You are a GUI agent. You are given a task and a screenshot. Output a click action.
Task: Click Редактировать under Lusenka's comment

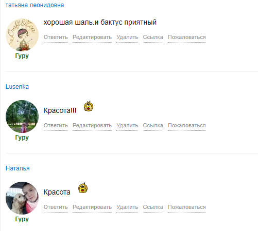tap(92, 125)
